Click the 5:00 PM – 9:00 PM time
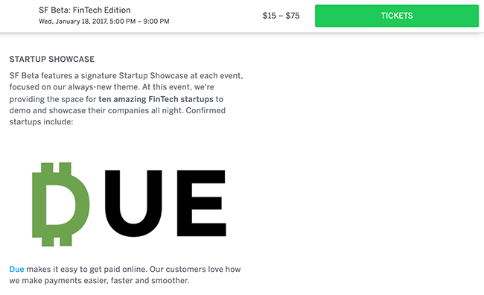The image size is (484, 295). [x=139, y=22]
